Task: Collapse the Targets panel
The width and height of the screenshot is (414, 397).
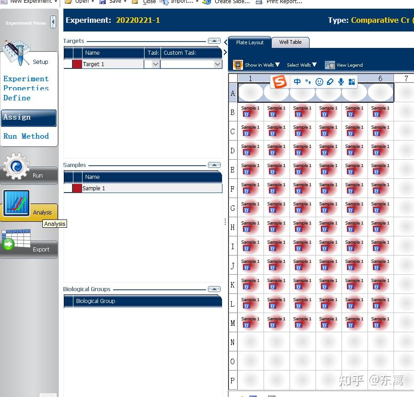Action: click(214, 40)
